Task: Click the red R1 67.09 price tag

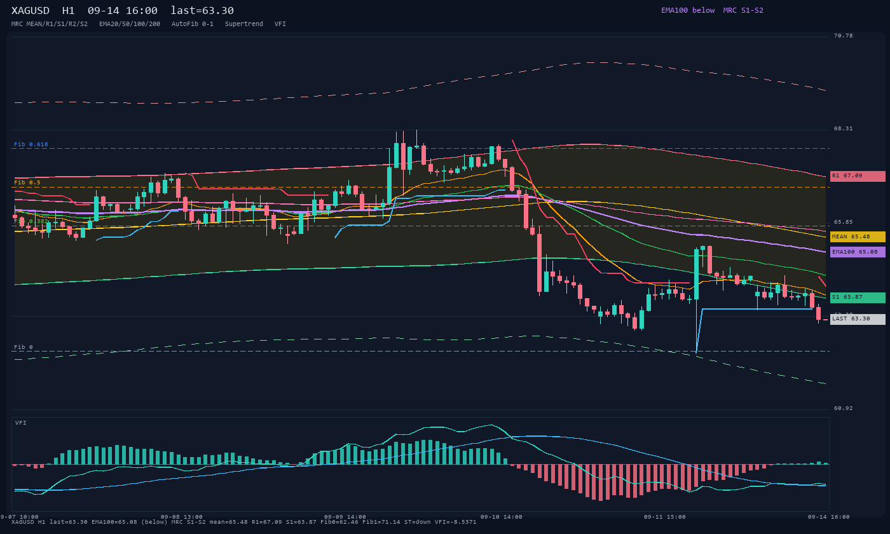Action: (858, 176)
